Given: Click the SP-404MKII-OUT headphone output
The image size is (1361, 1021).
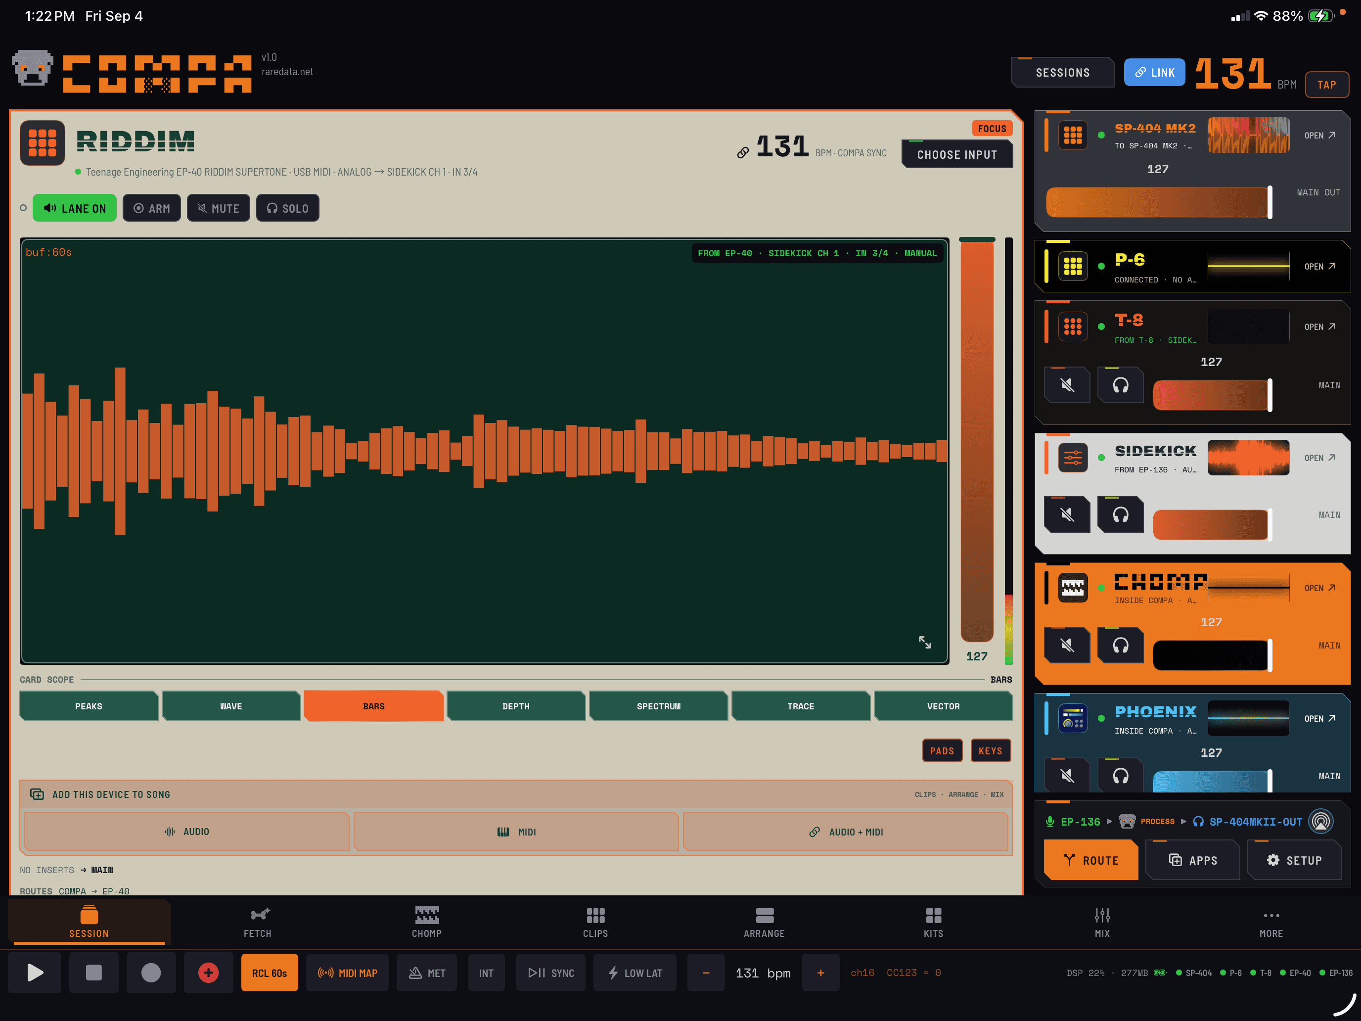Looking at the screenshot, I should point(1247,822).
